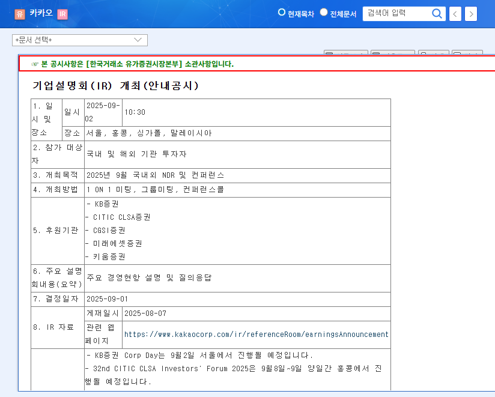Click the 검색어 입력 search field

[397, 14]
